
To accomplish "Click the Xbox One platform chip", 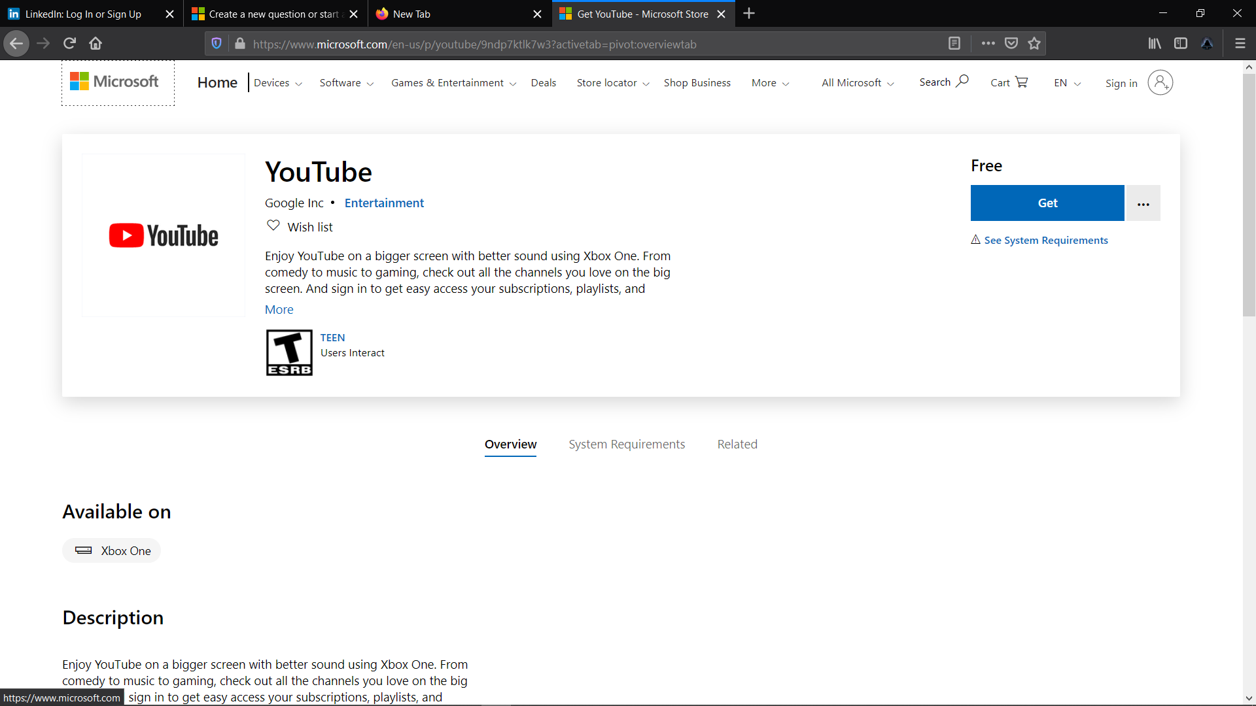I will (x=112, y=550).
